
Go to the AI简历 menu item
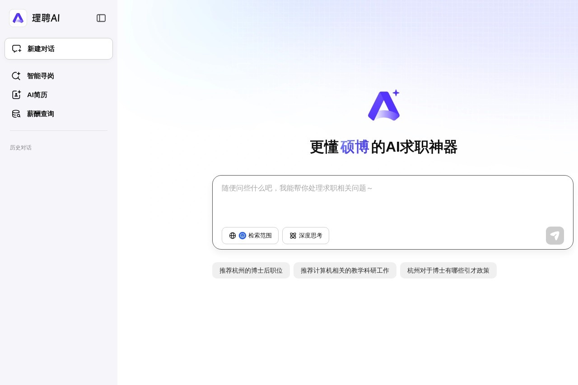coord(37,95)
